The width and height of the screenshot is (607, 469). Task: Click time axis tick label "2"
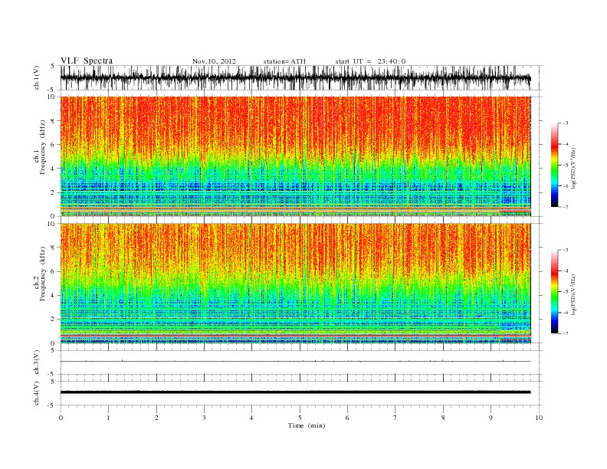(x=156, y=418)
